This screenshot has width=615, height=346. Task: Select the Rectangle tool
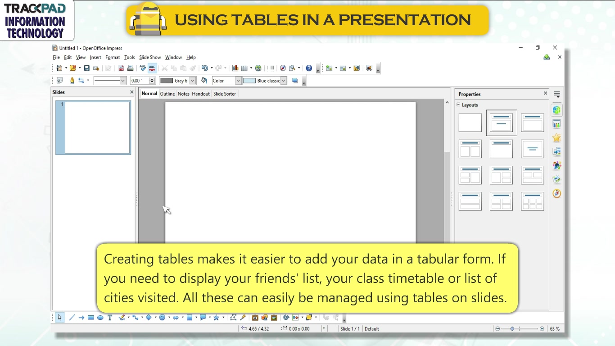pyautogui.click(x=91, y=318)
